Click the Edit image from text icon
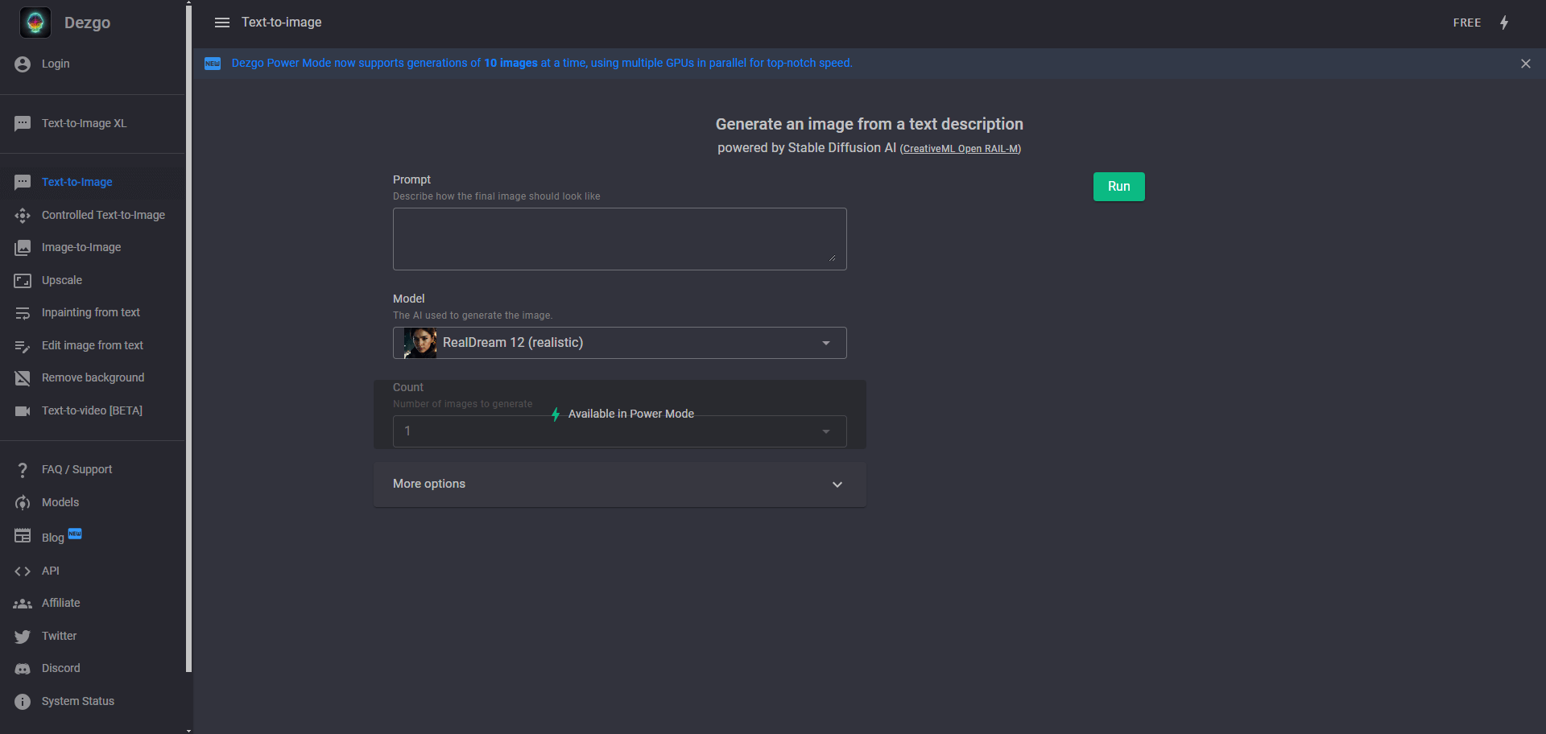Viewport: 1546px width, 734px height. 23,345
